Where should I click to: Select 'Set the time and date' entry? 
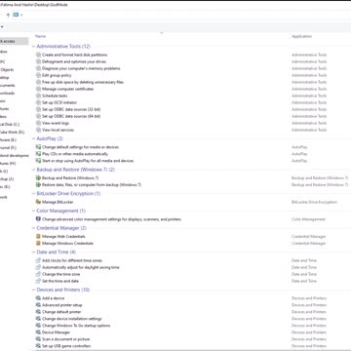60,281
